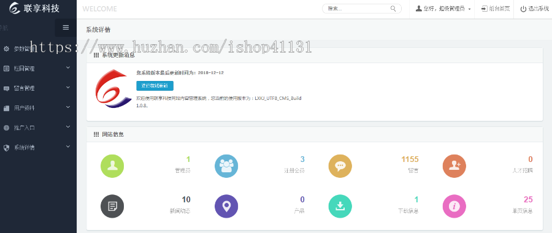The image size is (552, 233).
Task: Click the blue 注册会员 group icon
Action: pos(226,166)
